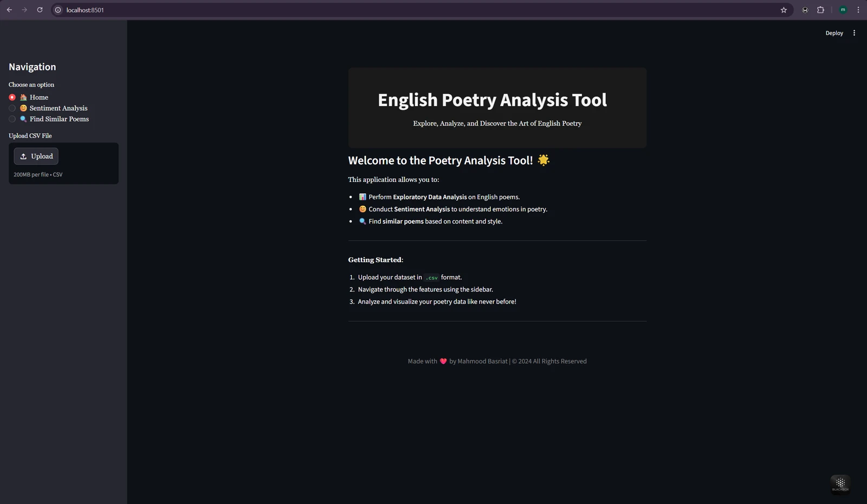Click the subtitle "Explore, Analyze, and Discover" line
Screen dimensions: 867x504
pyautogui.click(x=497, y=123)
